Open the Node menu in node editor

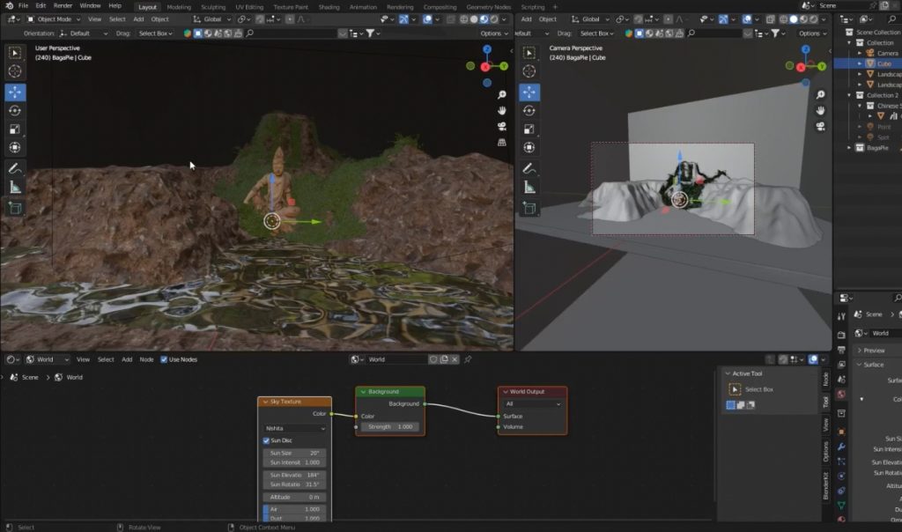point(147,359)
